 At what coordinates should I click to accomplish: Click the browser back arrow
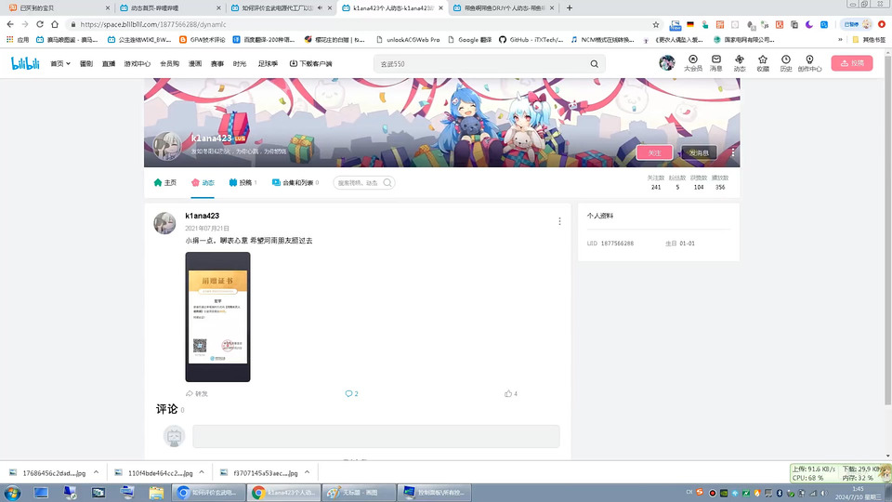click(x=10, y=24)
